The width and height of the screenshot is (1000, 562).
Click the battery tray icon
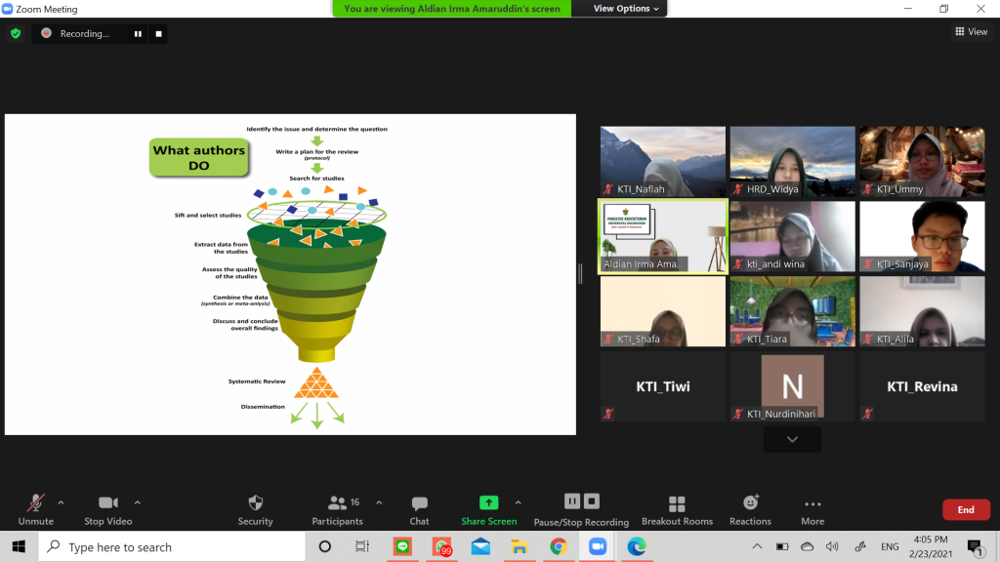(x=782, y=546)
